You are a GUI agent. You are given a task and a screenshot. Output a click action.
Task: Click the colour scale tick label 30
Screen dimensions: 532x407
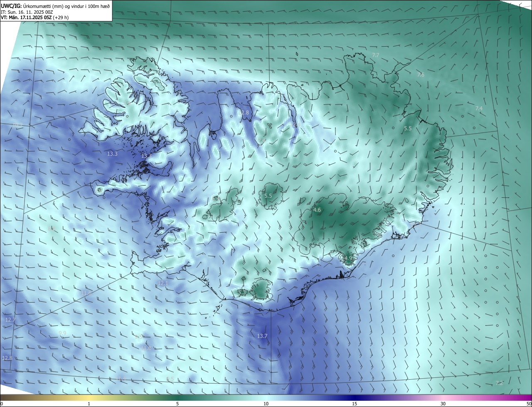443,404
